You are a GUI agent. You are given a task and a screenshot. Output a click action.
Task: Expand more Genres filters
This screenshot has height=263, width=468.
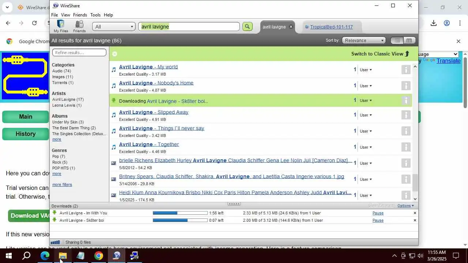57,174
